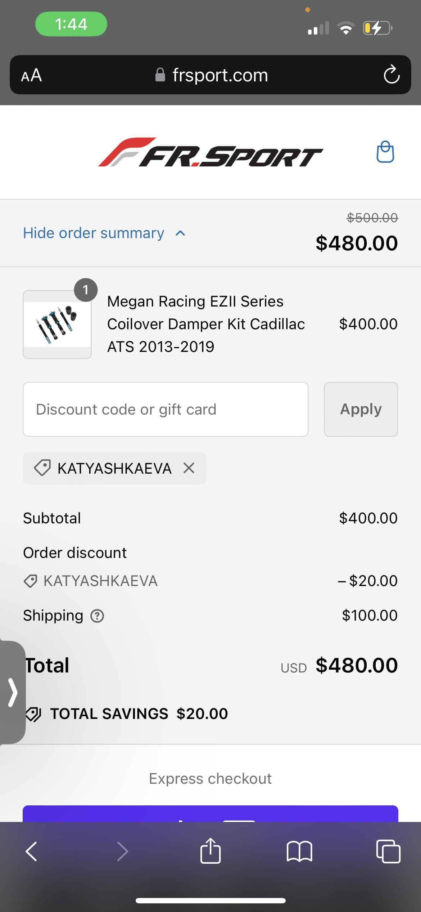This screenshot has height=912, width=421.
Task: Expand the left side panel arrow tab
Action: (x=13, y=692)
